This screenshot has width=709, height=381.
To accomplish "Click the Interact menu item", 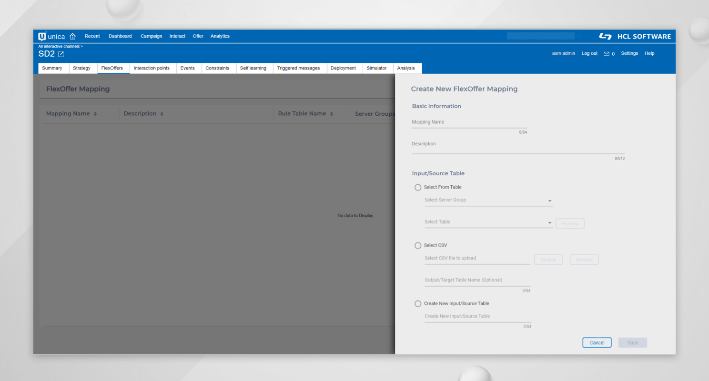I will (177, 36).
